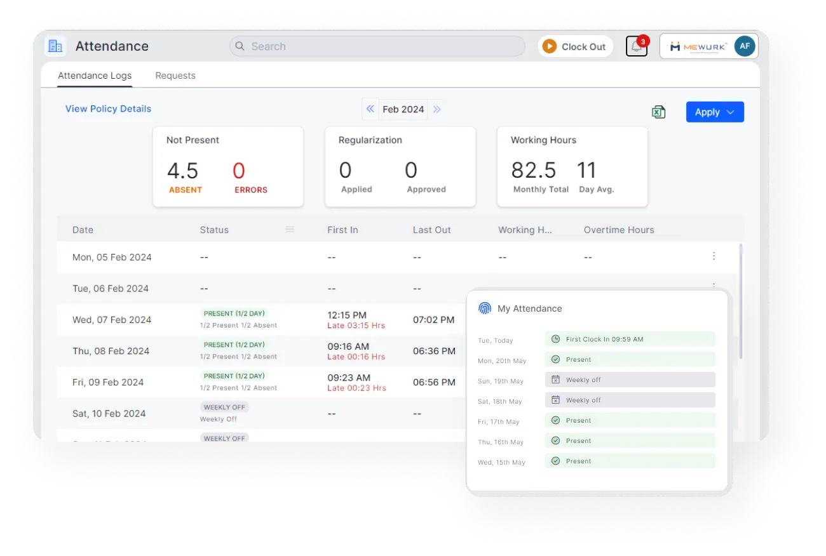Click the fingerprint icon in My Attendance
826x556 pixels.
click(x=485, y=308)
